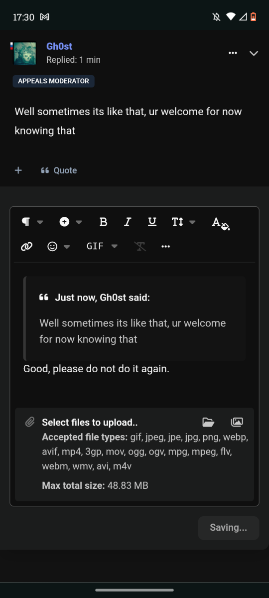Expand the insert plus-circle menu
The image size is (269, 598).
pos(71,222)
